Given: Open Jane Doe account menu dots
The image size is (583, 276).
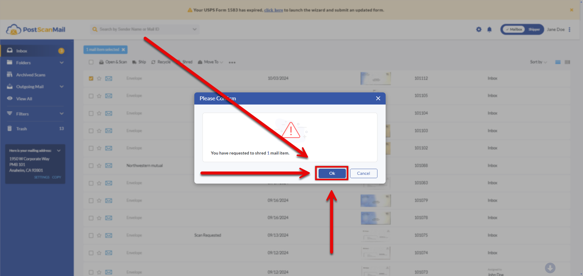Looking at the screenshot, I should click(x=570, y=29).
